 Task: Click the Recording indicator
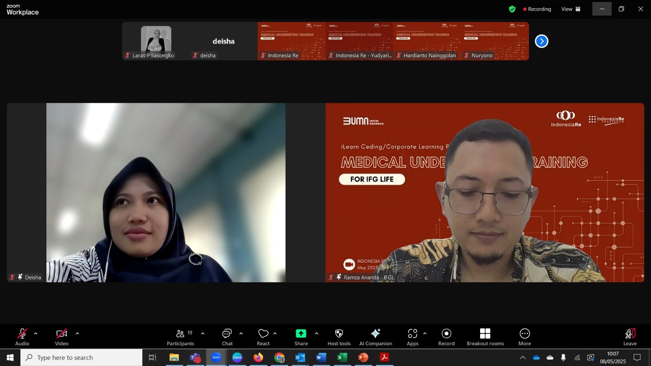pyautogui.click(x=537, y=9)
